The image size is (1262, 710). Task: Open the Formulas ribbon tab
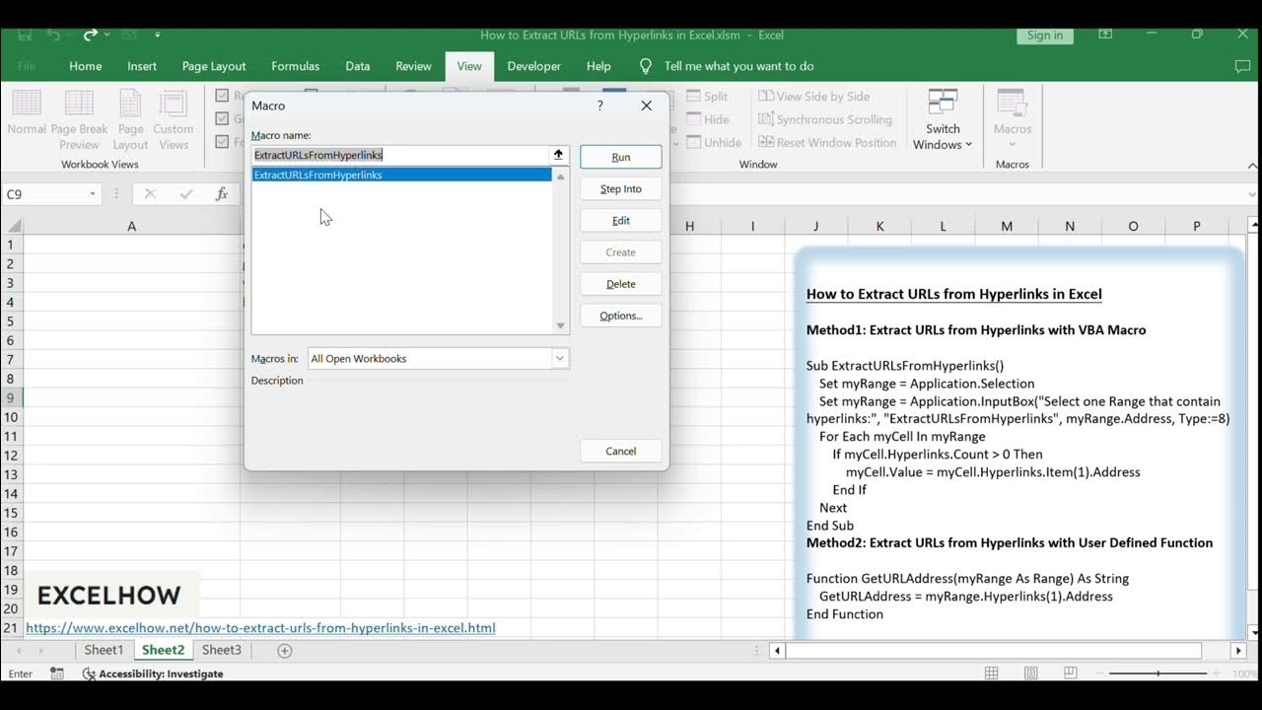[x=296, y=66]
